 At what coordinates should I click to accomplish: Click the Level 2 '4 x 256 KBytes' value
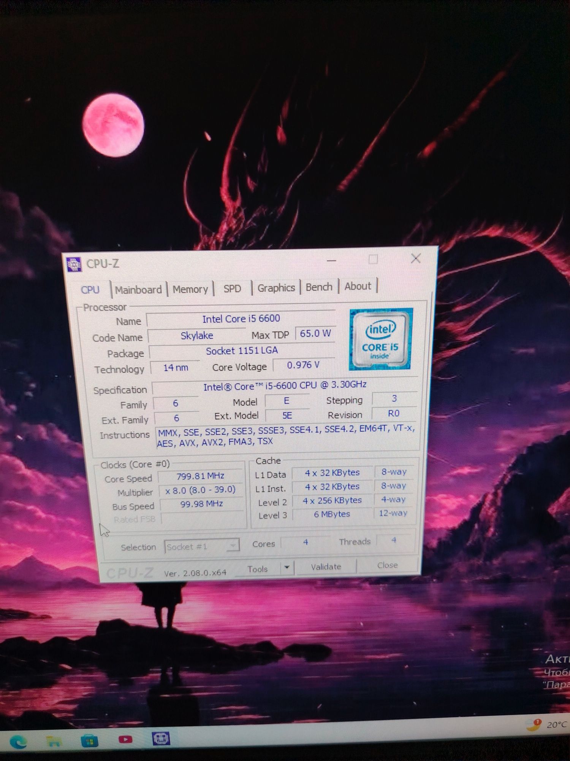click(332, 500)
